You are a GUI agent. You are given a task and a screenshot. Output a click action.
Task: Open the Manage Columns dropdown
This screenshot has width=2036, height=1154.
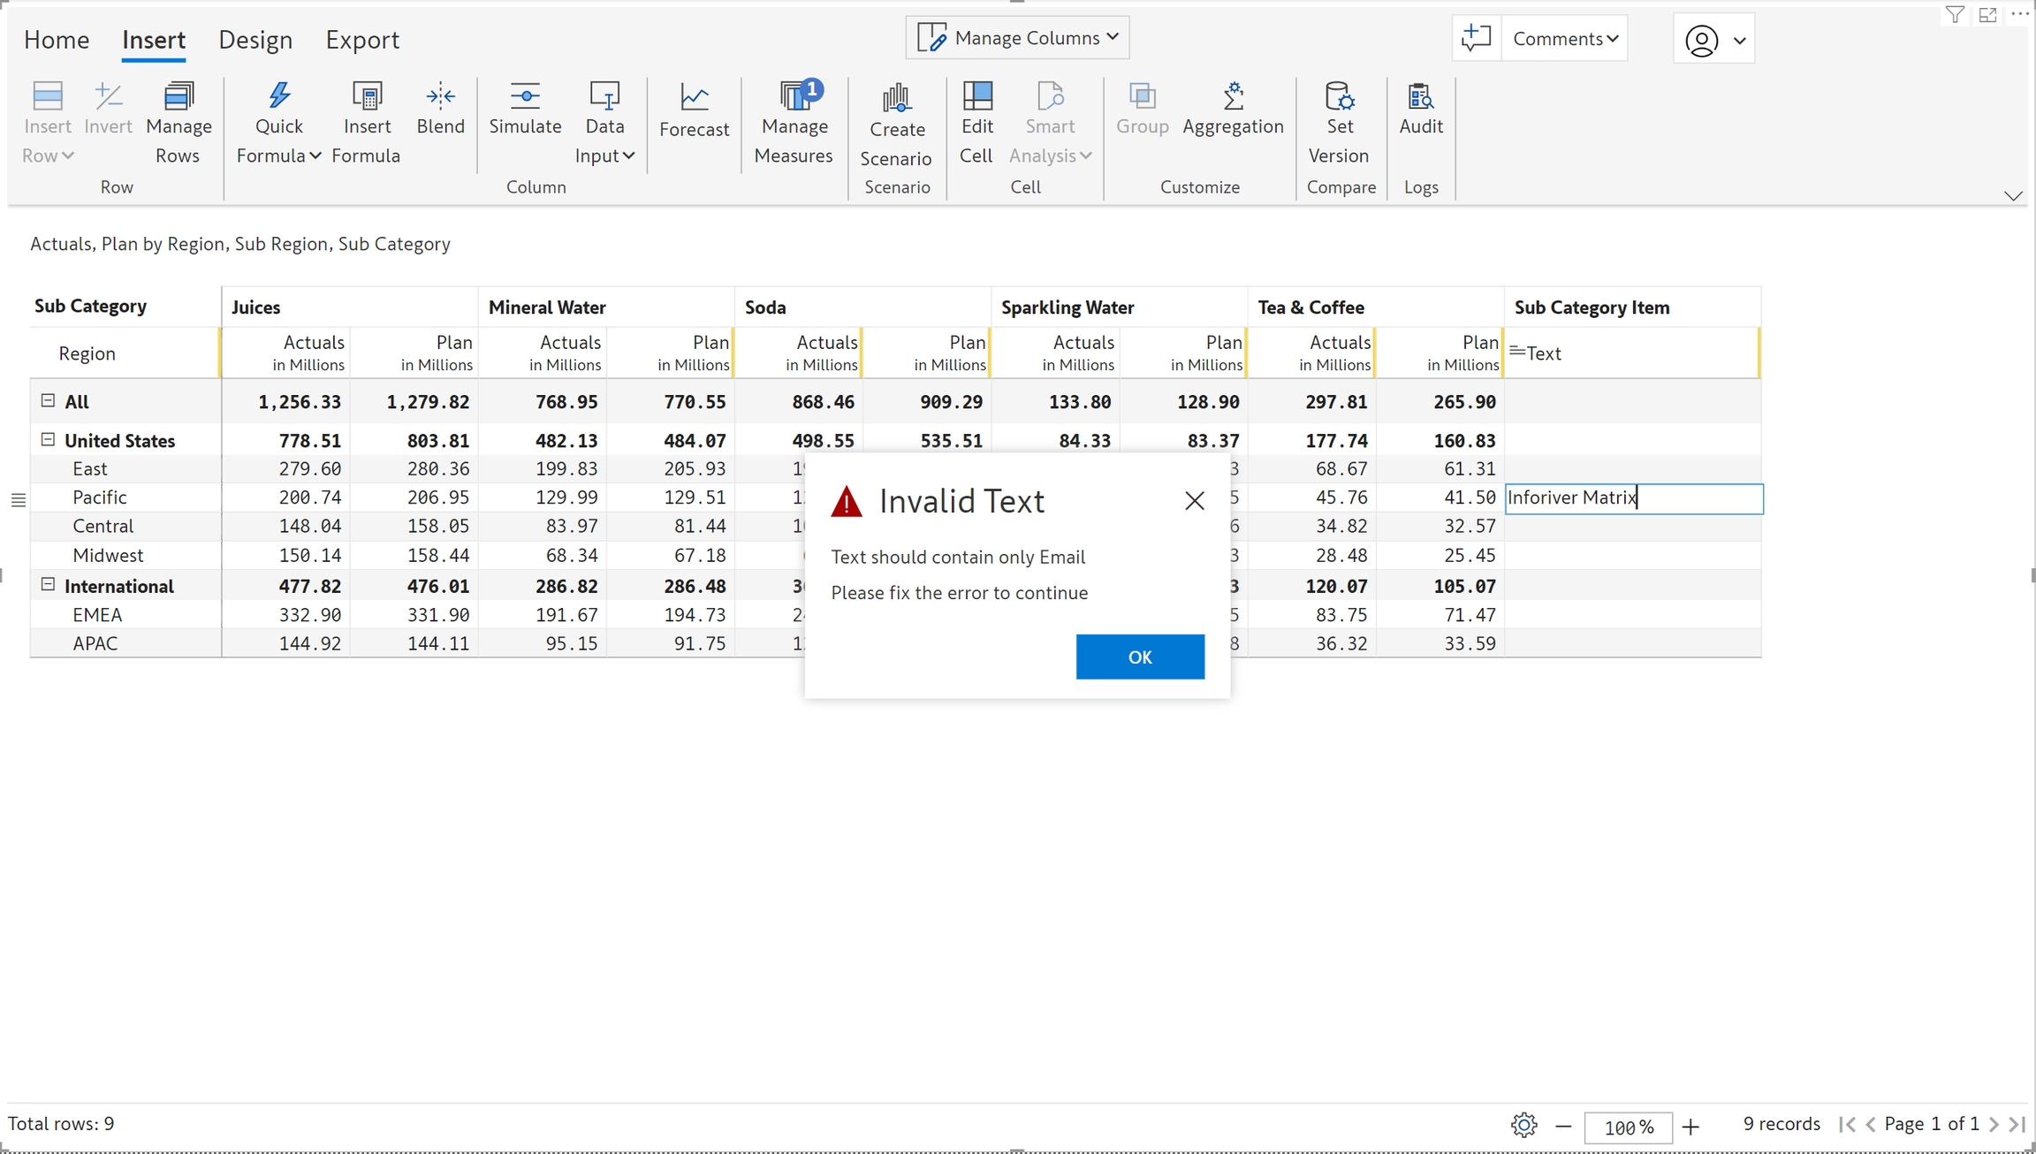(x=1018, y=38)
